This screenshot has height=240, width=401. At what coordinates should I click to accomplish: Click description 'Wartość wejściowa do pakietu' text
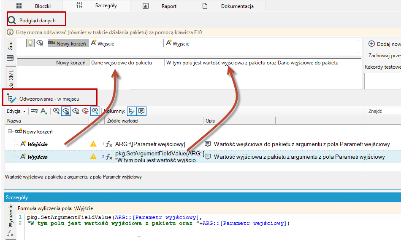pos(302,144)
